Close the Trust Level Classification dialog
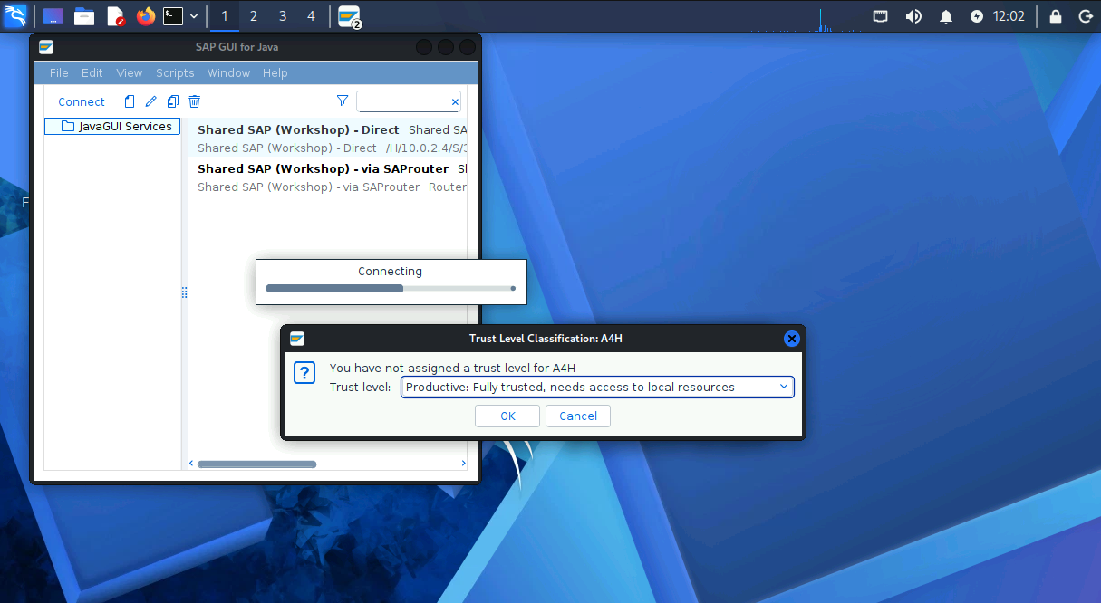Viewport: 1101px width, 603px height. tap(791, 339)
